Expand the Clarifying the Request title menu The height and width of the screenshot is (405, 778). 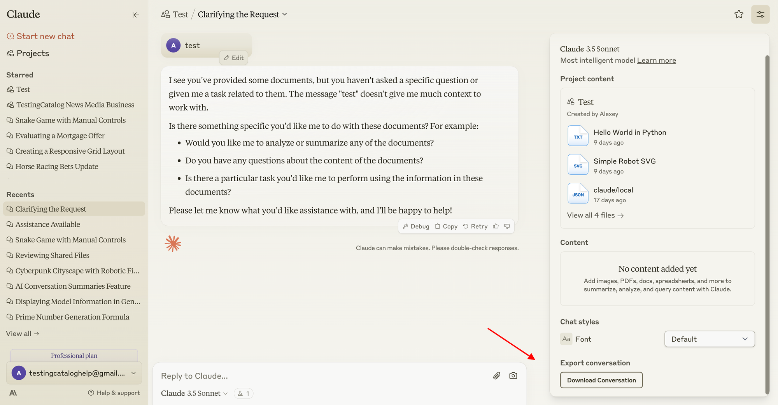(242, 14)
